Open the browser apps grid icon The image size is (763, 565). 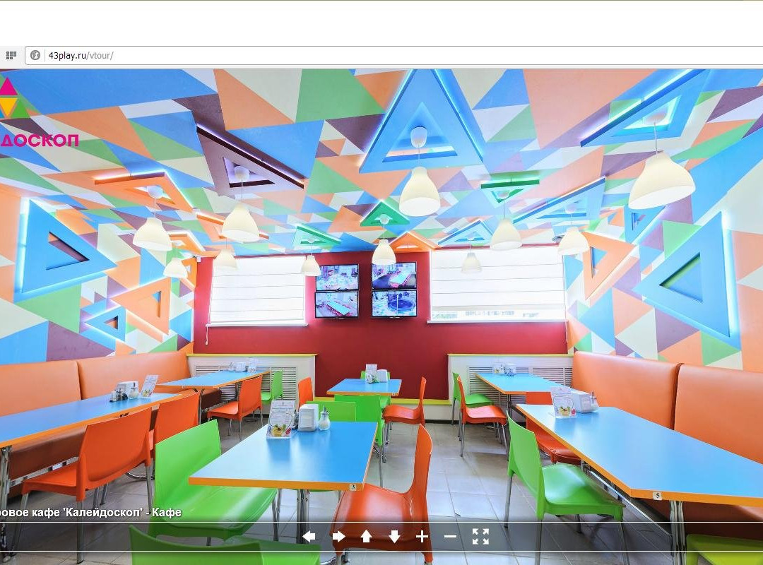11,55
